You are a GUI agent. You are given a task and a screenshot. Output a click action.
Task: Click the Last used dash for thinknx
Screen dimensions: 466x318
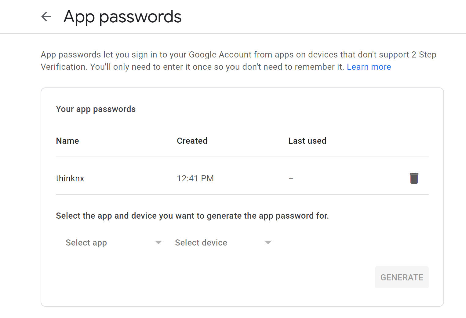click(291, 178)
